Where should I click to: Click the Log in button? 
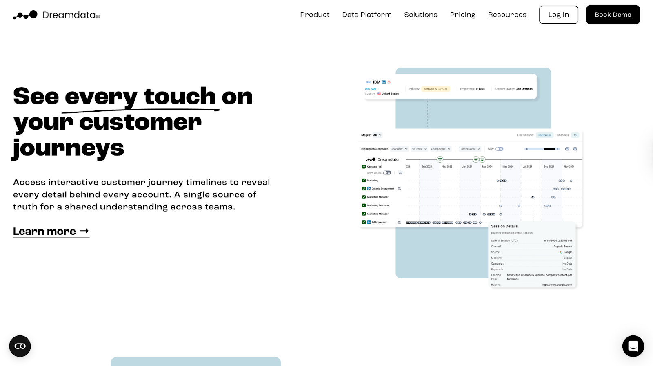[558, 15]
